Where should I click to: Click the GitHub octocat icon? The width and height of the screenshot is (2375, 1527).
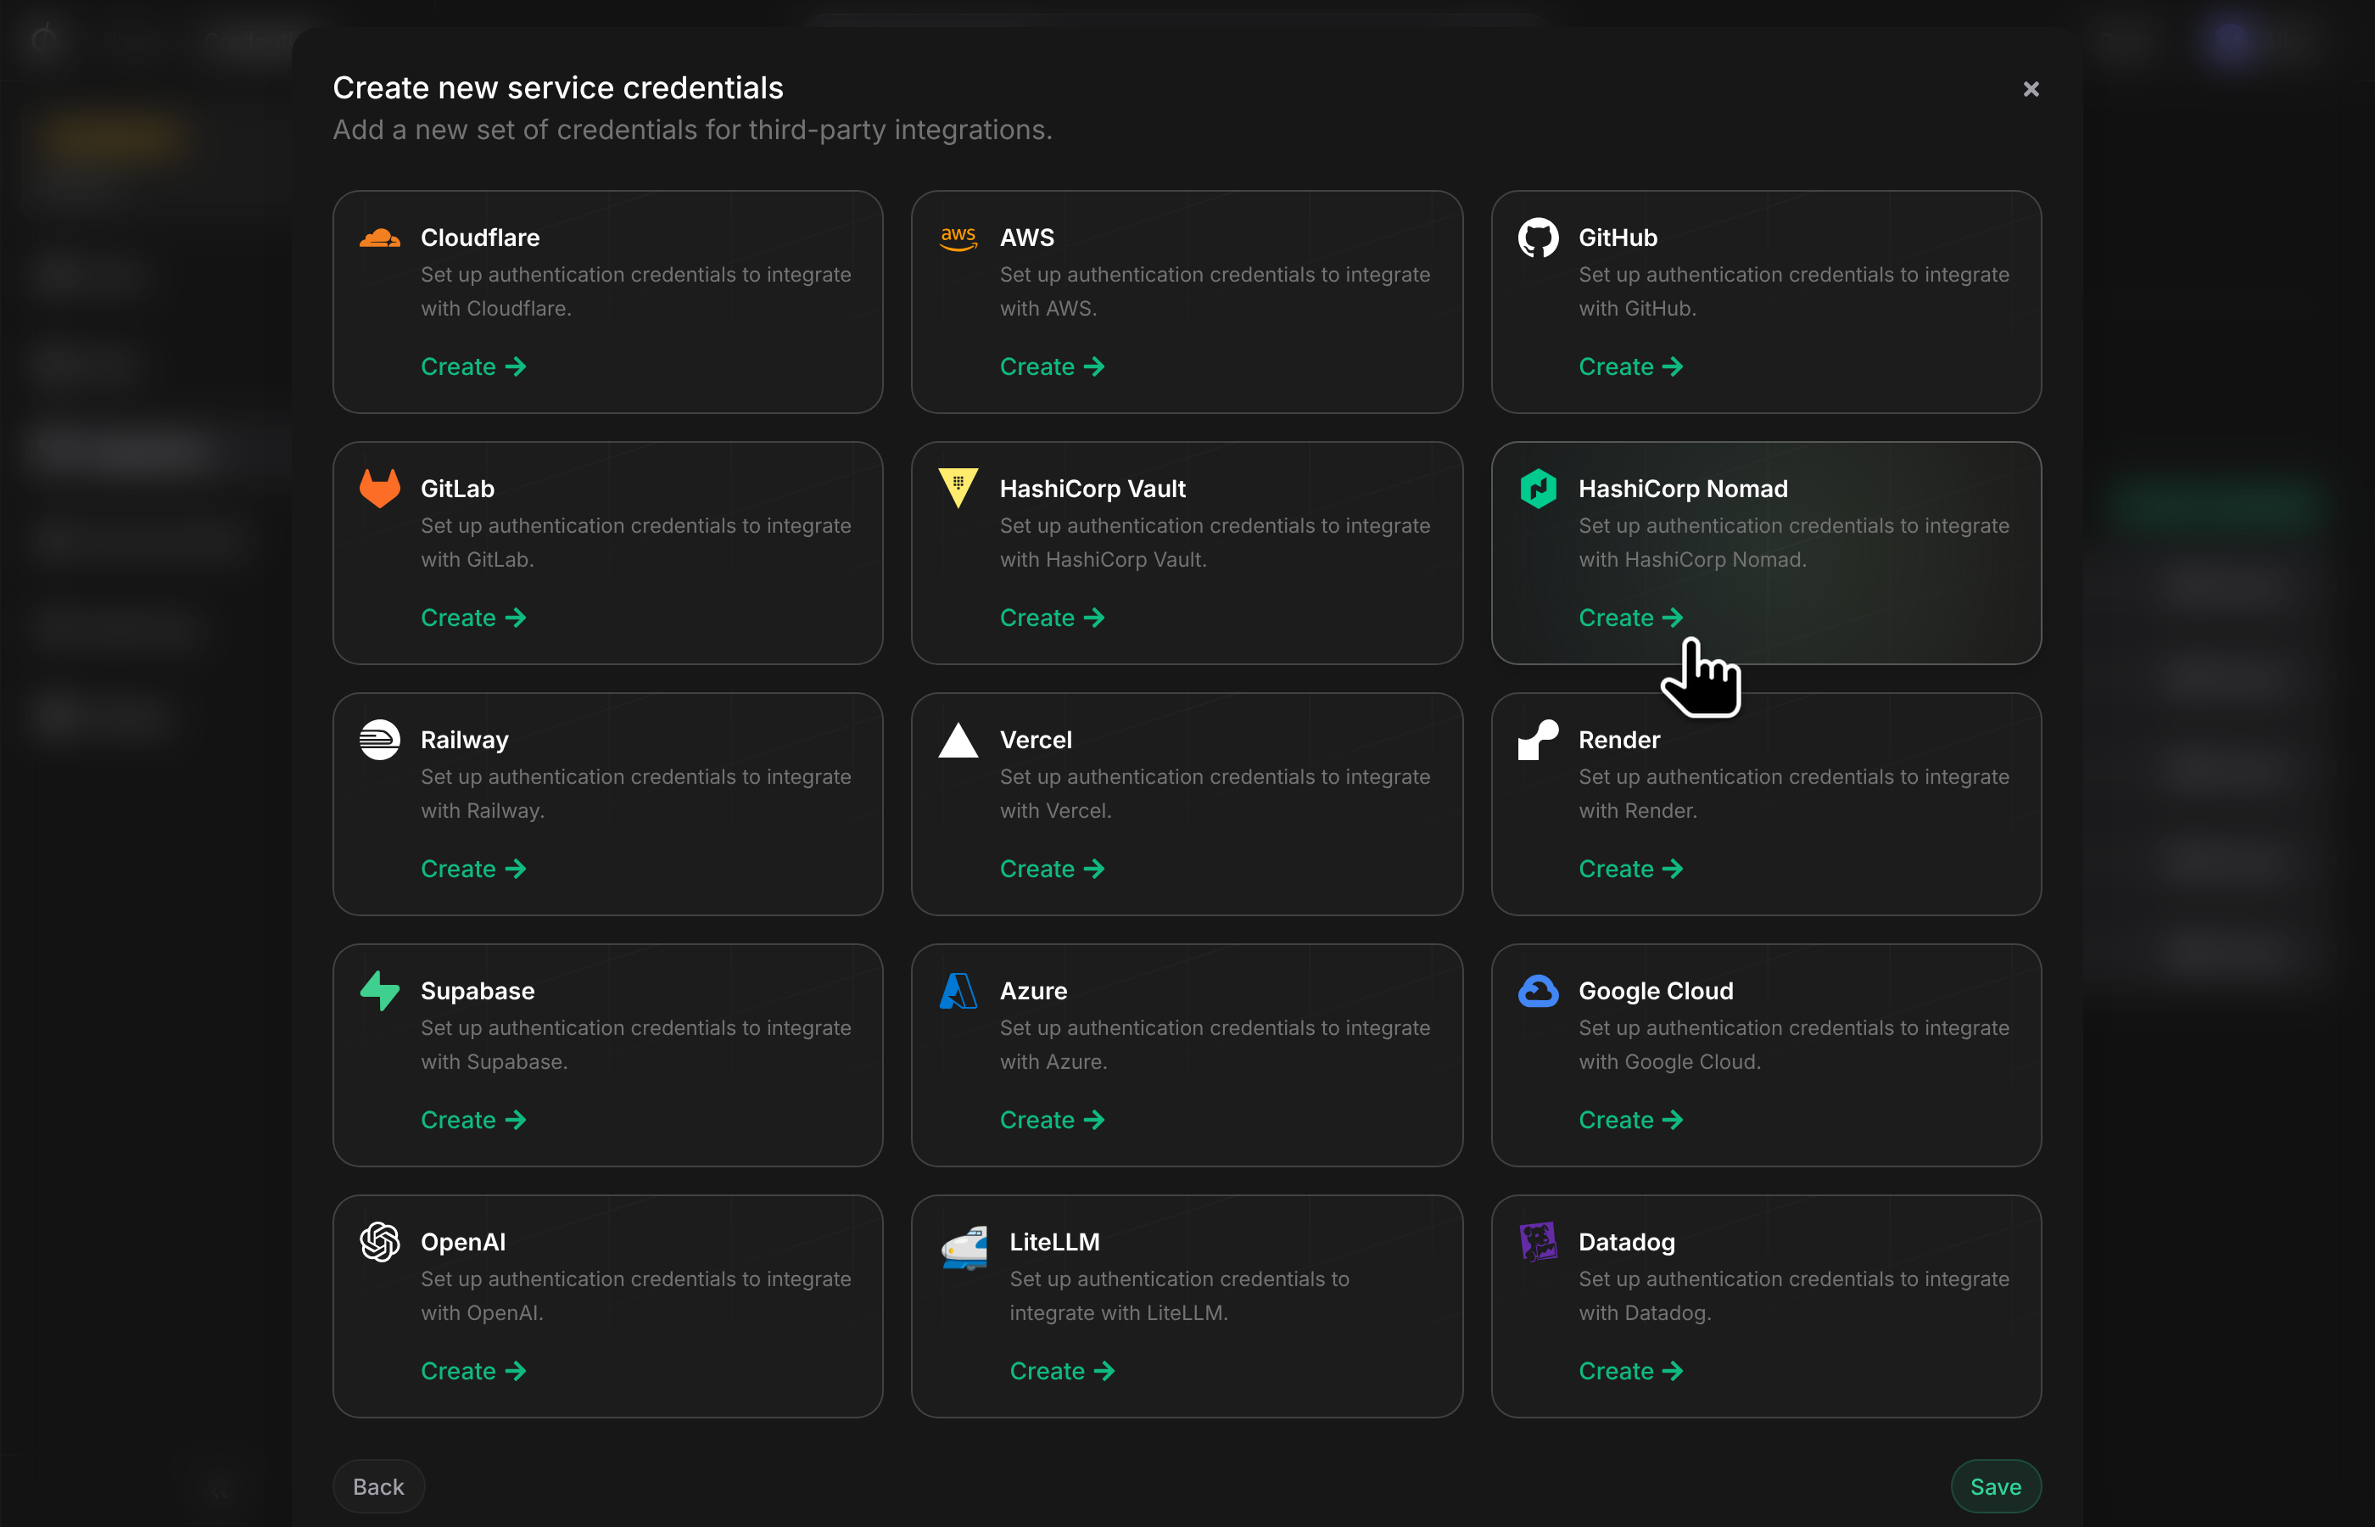point(1539,238)
